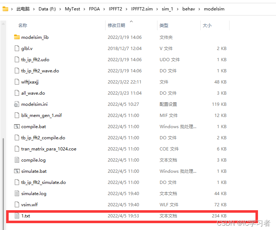276x230 pixels.
Task: Click the 1.txt text document icon
Action: pyautogui.click(x=17, y=216)
